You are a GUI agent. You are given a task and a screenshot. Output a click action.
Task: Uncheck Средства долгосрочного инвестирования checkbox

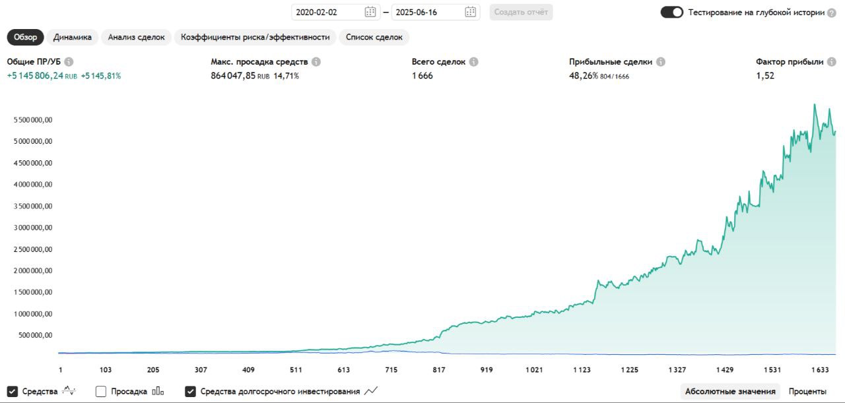coord(191,391)
